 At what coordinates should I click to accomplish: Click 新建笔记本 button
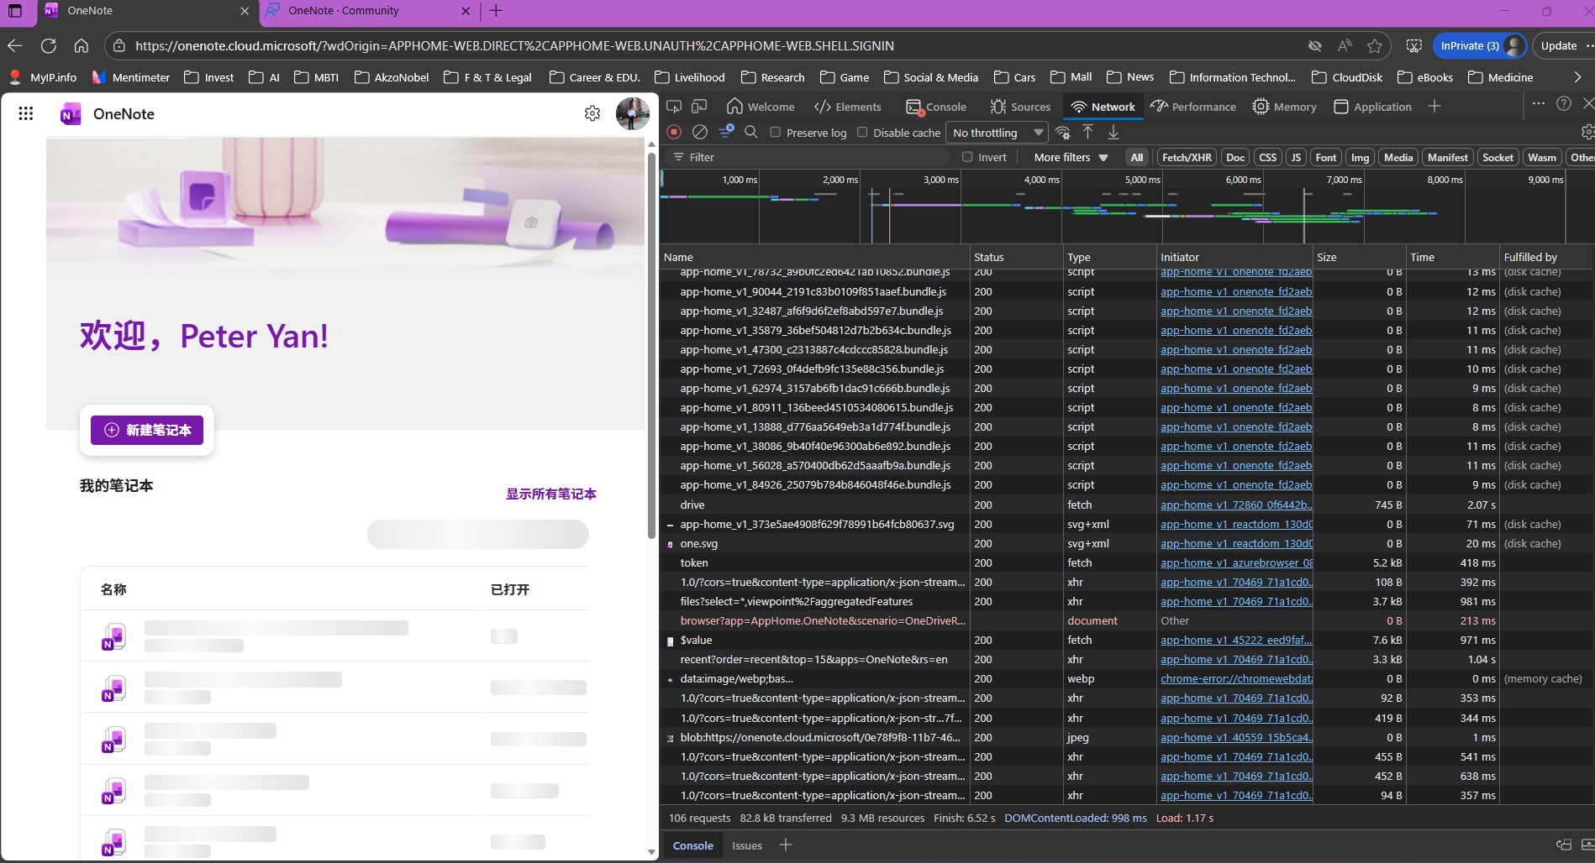click(147, 430)
